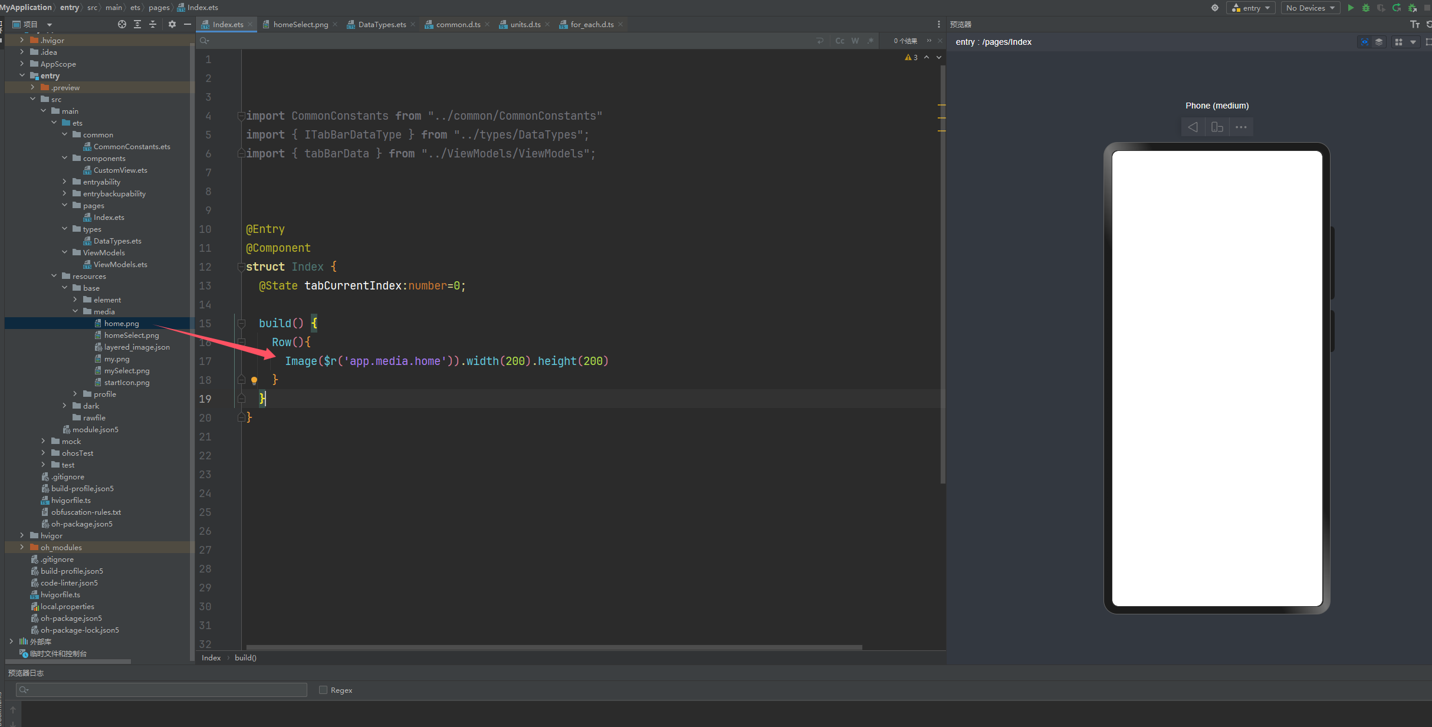1432x727 pixels.
Task: Toggle whole words W in search bar
Action: (x=855, y=41)
